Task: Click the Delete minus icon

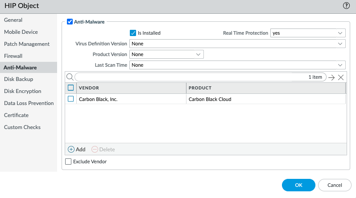Action: 95,150
